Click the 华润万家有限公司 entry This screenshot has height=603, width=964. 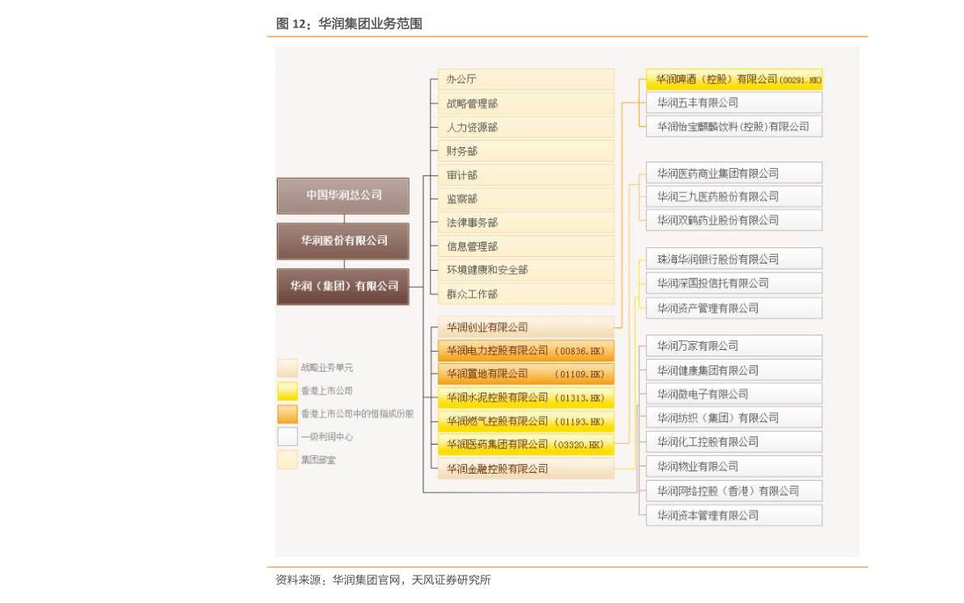pos(733,345)
